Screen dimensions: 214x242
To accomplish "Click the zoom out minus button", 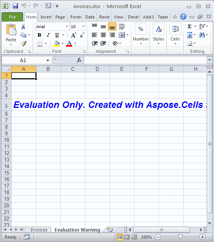I will pos(158,237).
